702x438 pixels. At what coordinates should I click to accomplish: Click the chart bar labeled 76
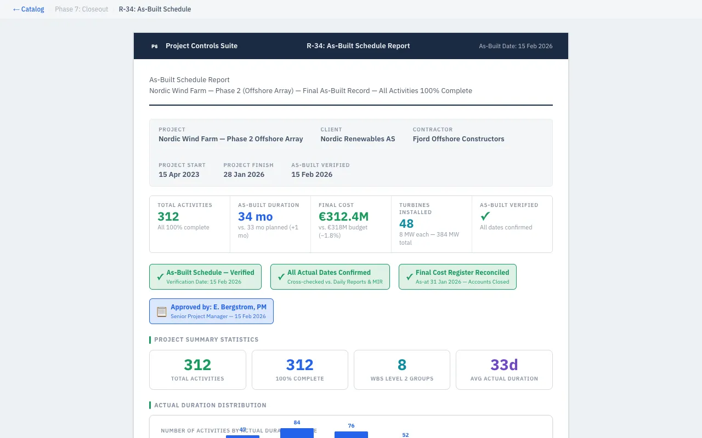pyautogui.click(x=351, y=435)
